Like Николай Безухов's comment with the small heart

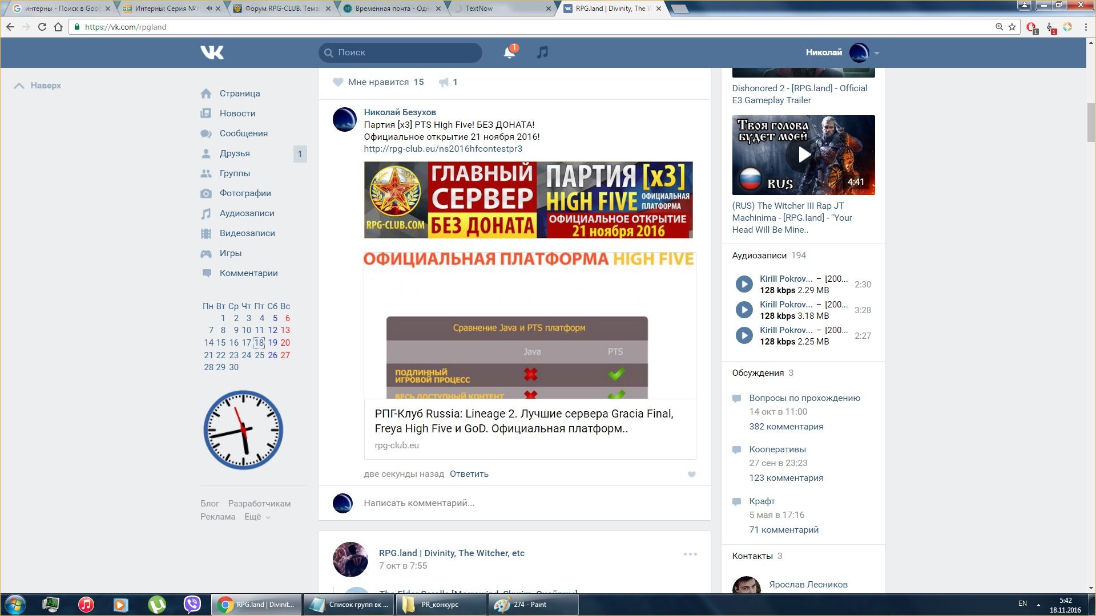point(691,475)
